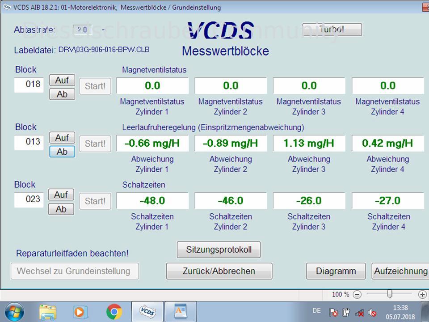Click Start! next to Block 023
Screen dimensions: 429x322
click(x=95, y=201)
